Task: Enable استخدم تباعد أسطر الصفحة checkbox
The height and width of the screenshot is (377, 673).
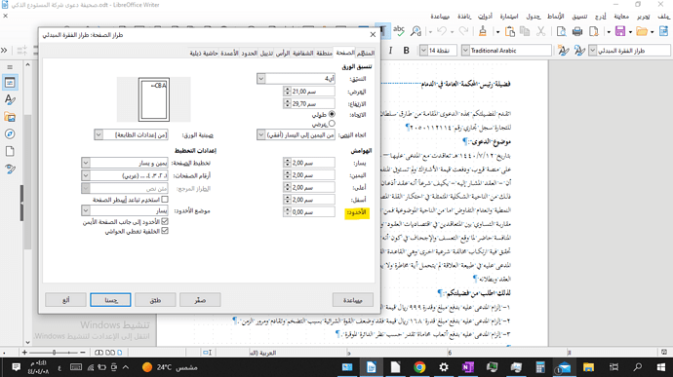Action: coord(165,200)
